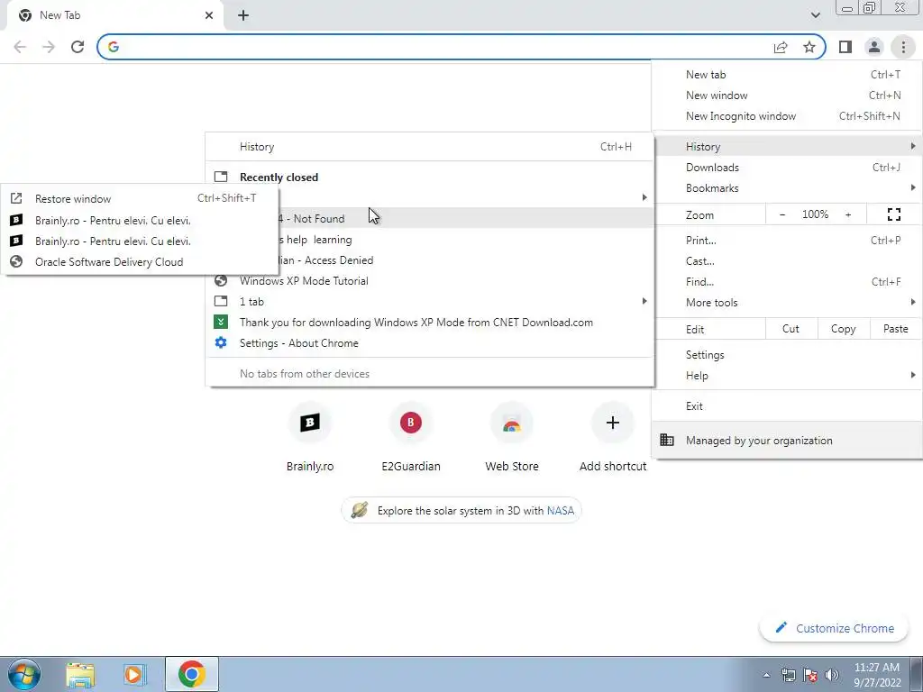Open Settings from Chrome menu
This screenshot has height=692, width=923.
(787, 355)
